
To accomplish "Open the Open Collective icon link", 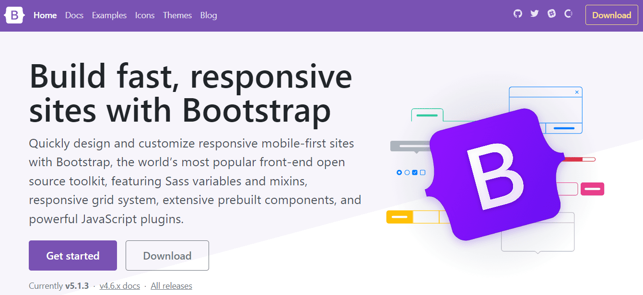I will coord(569,14).
